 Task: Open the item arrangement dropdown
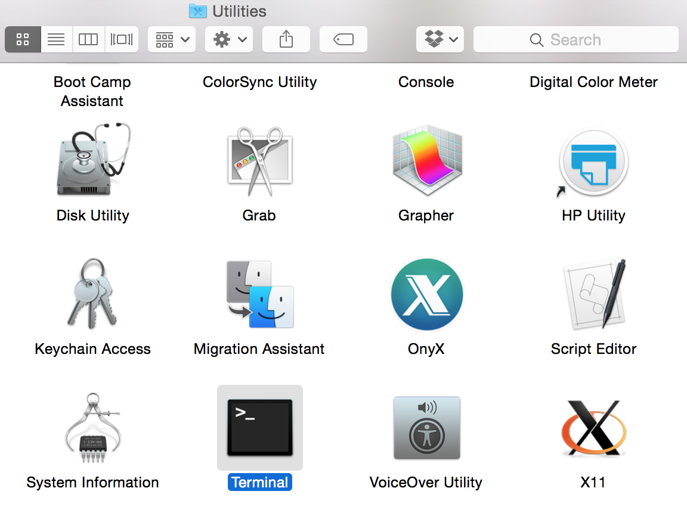click(x=172, y=39)
